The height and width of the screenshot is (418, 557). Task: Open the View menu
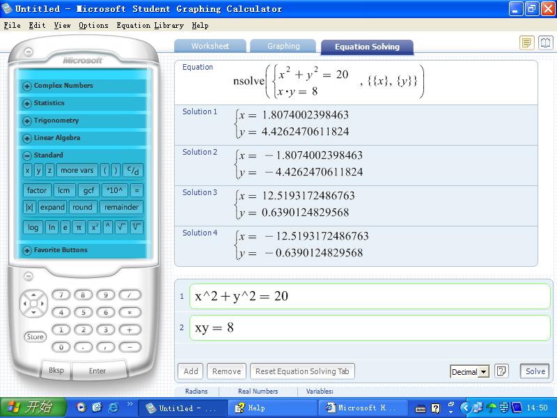click(62, 26)
